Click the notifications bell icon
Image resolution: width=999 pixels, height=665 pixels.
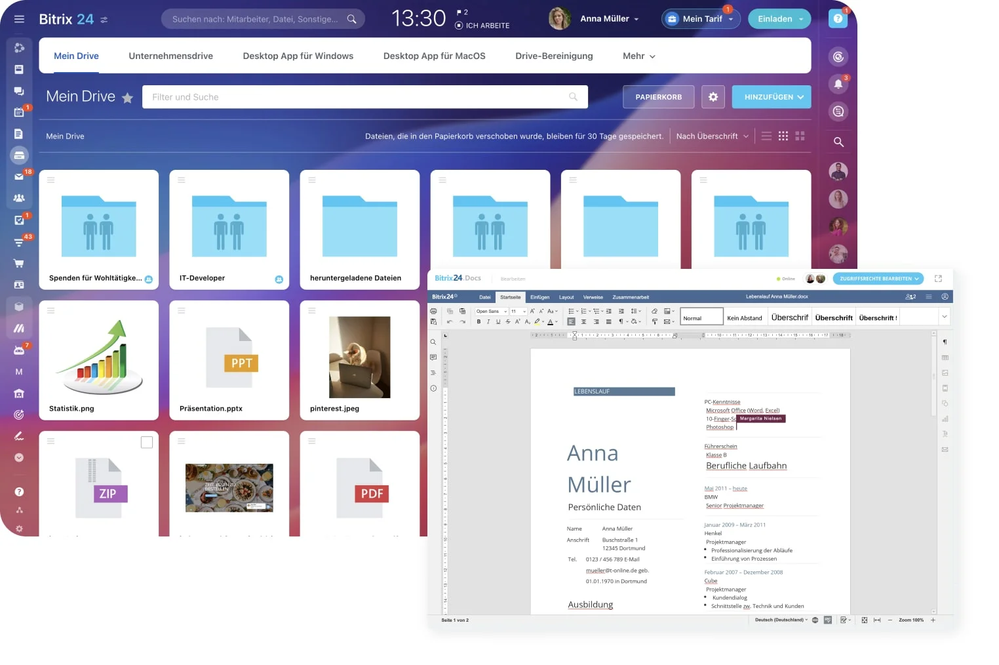click(838, 84)
